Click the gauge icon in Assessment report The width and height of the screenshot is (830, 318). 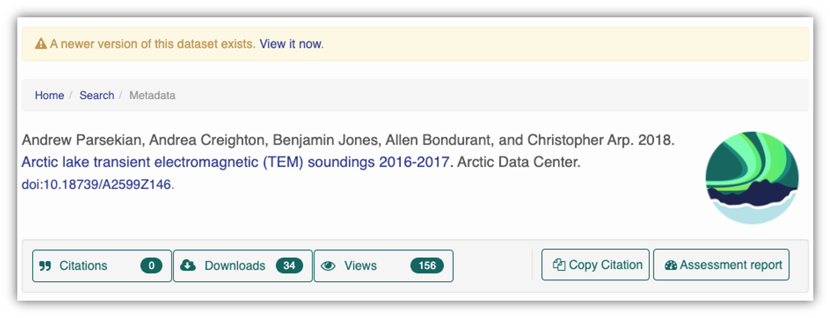point(670,266)
